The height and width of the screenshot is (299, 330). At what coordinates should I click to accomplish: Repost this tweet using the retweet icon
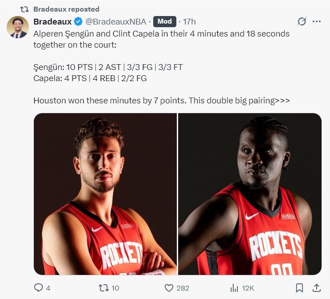[x=104, y=288]
